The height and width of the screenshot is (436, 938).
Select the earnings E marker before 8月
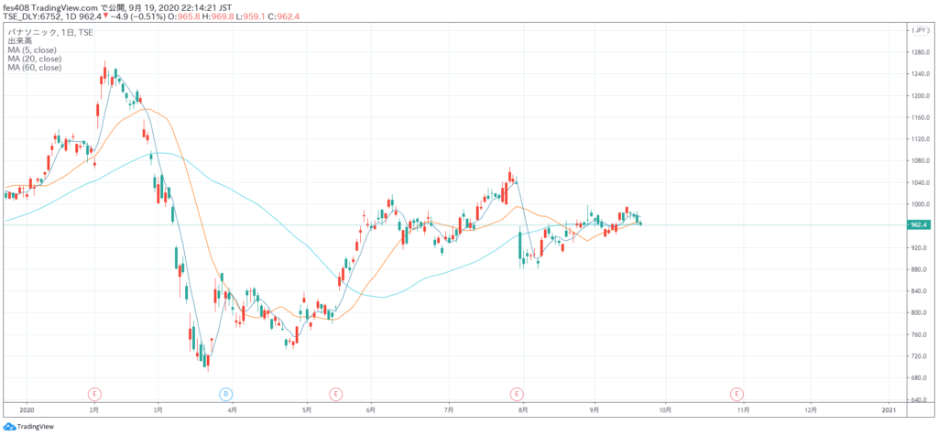(517, 394)
